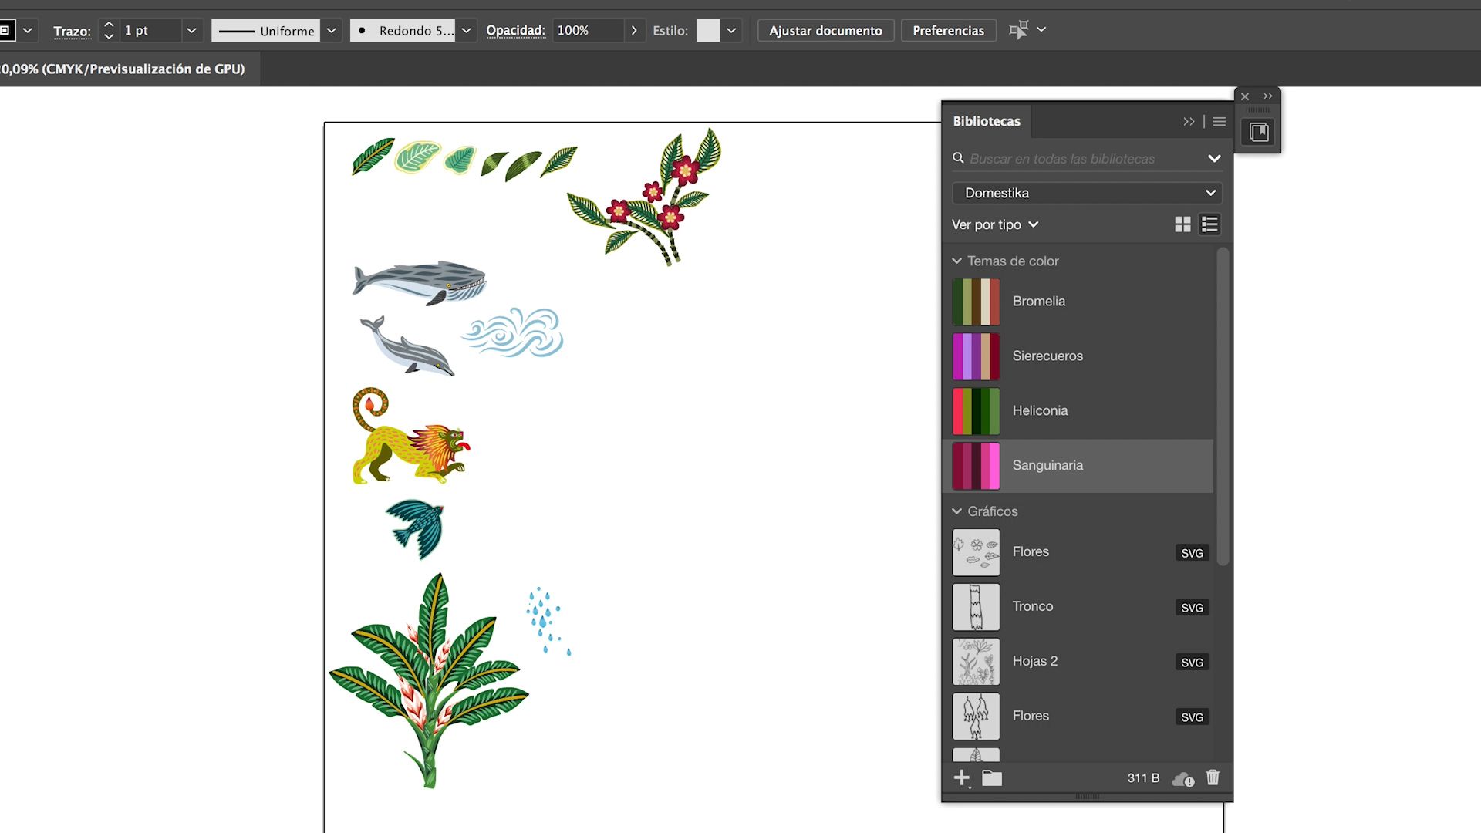Select the Bromelia color theme swatch
1481x833 pixels.
976,302
